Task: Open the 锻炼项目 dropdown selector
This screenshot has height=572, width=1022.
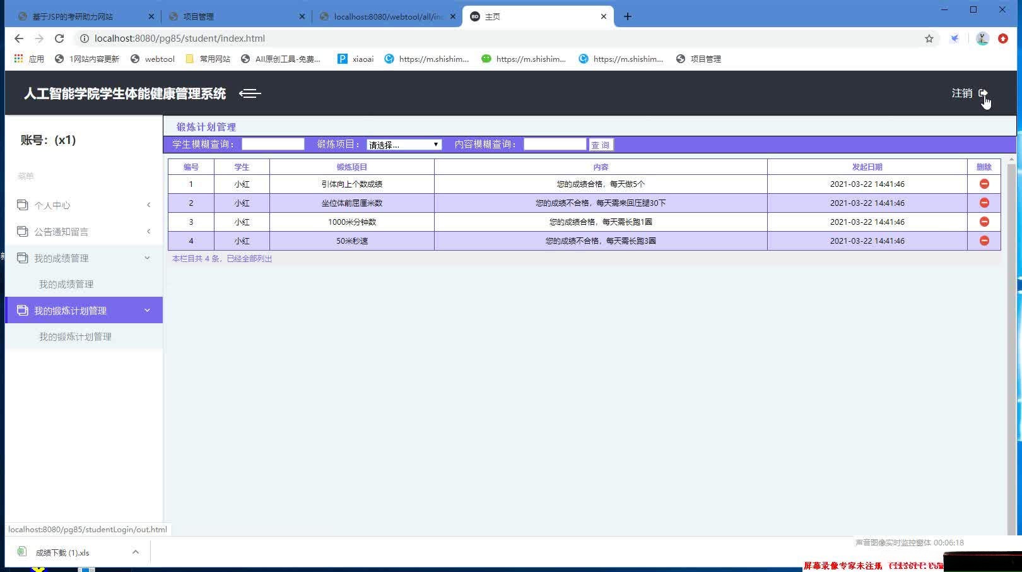Action: tap(404, 145)
